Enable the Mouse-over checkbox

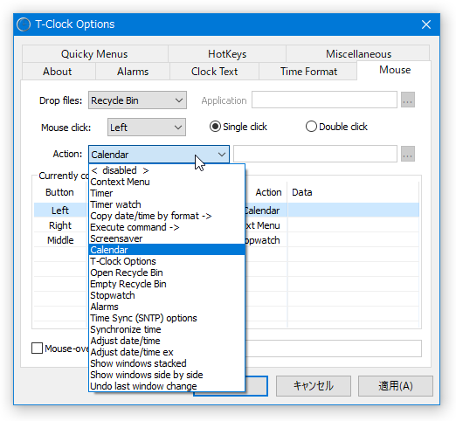(x=37, y=349)
